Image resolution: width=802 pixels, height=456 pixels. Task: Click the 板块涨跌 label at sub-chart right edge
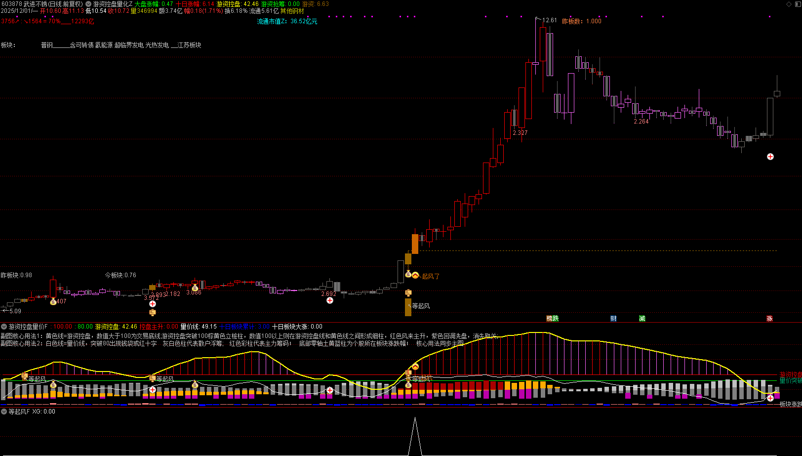791,404
